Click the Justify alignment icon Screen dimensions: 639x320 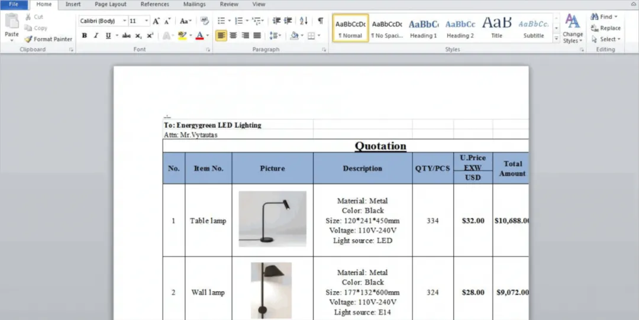[x=257, y=35]
